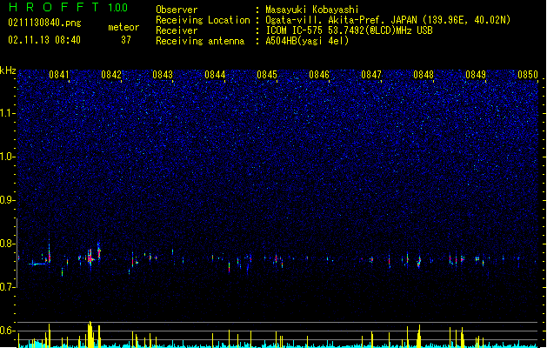Click the 0843 time marker
The image size is (547, 348).
pos(163,75)
